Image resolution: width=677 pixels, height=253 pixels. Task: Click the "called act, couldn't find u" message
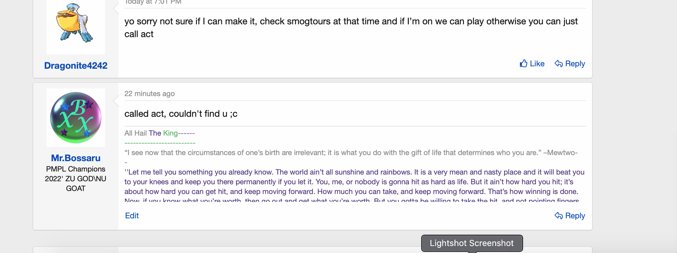tap(181, 114)
